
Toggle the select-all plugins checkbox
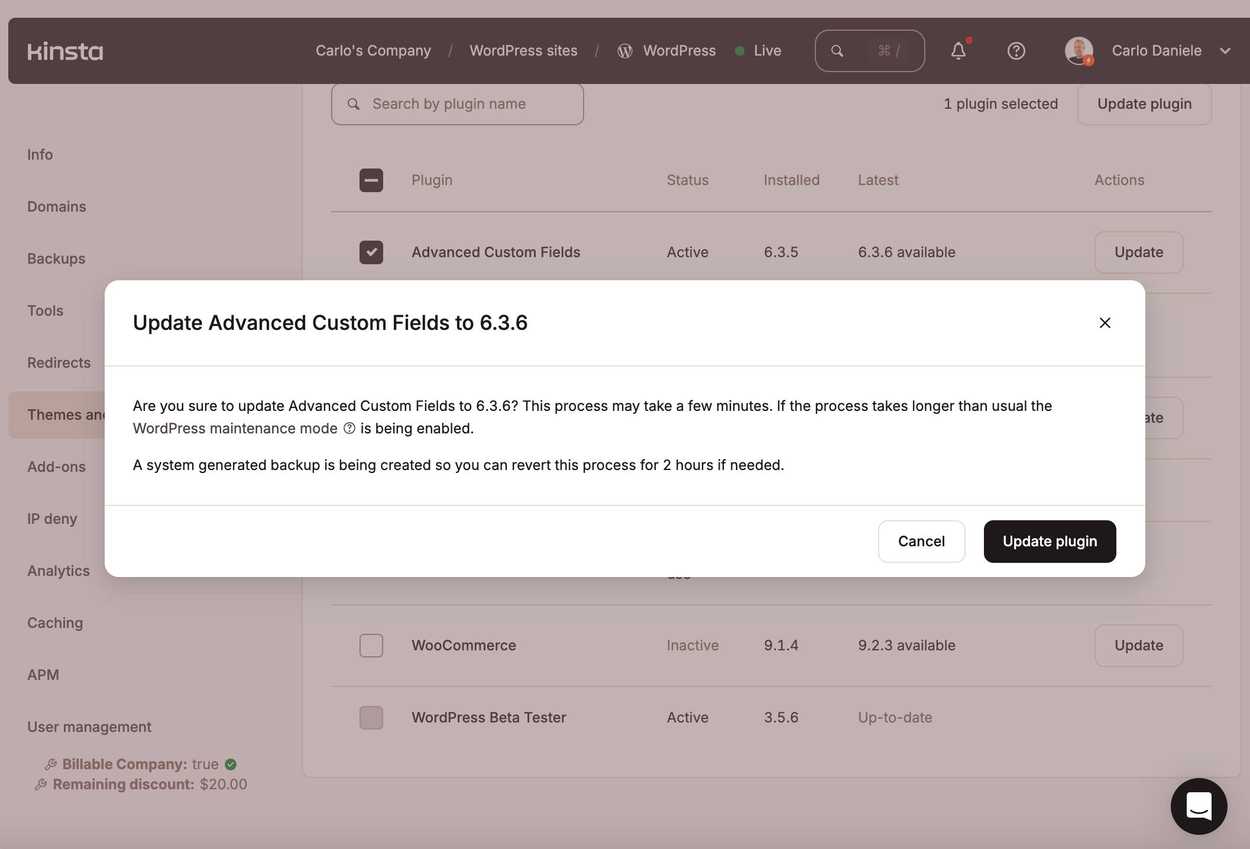click(x=371, y=180)
